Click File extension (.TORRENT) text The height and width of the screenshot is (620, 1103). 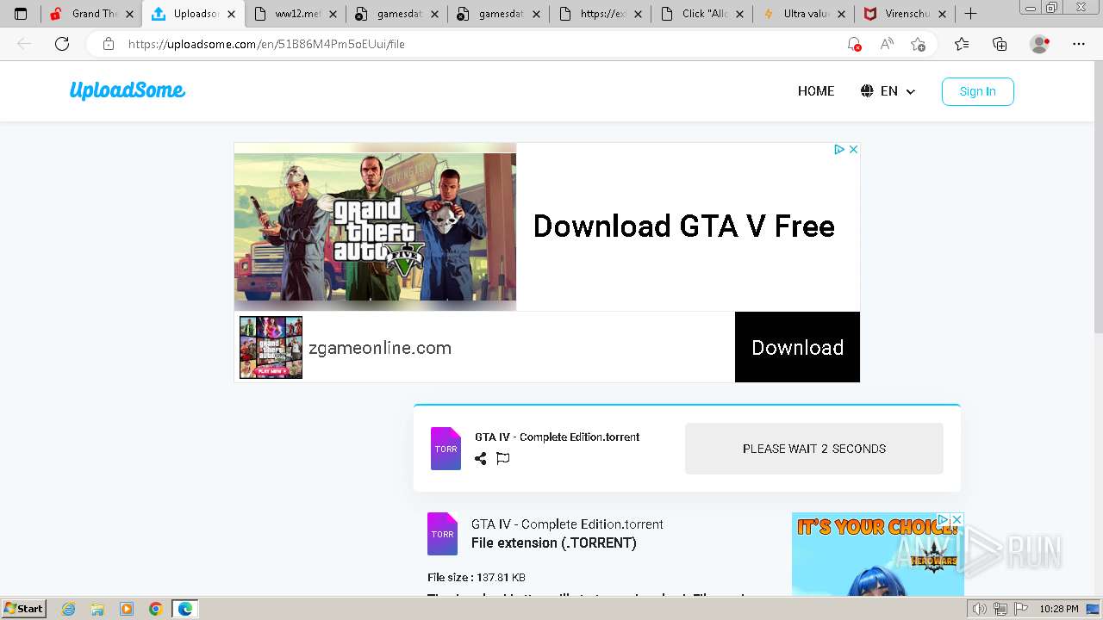pyautogui.click(x=554, y=543)
